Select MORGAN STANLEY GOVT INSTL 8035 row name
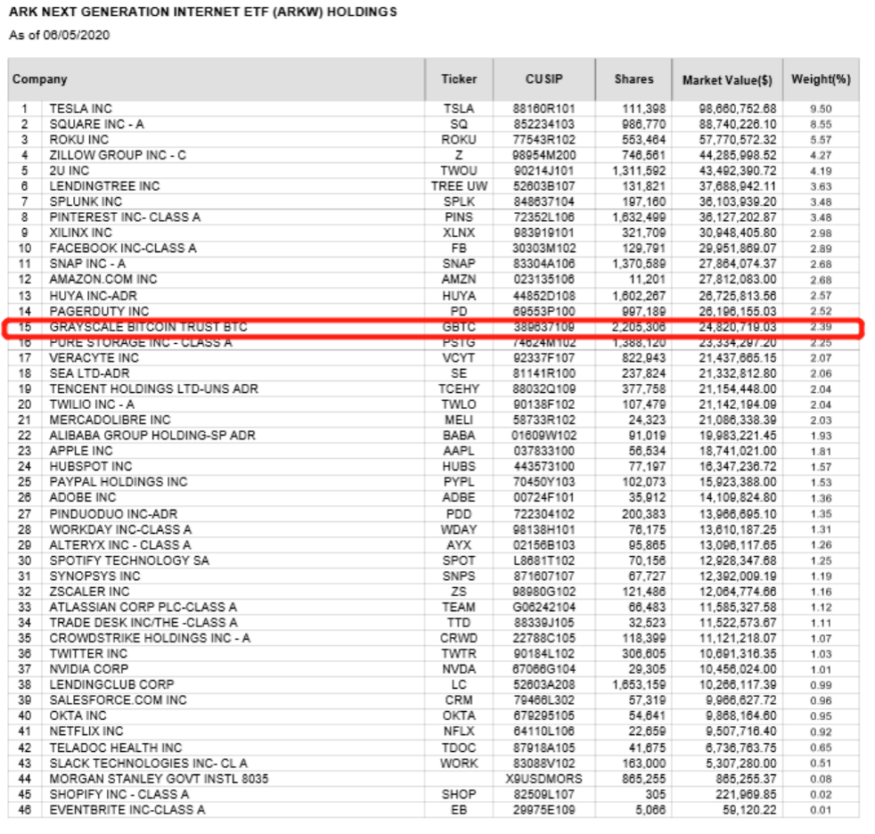Image resolution: width=875 pixels, height=834 pixels. (159, 780)
